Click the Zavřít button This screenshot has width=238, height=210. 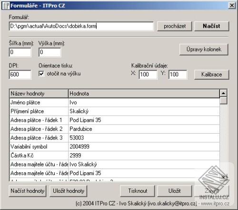[212, 191]
